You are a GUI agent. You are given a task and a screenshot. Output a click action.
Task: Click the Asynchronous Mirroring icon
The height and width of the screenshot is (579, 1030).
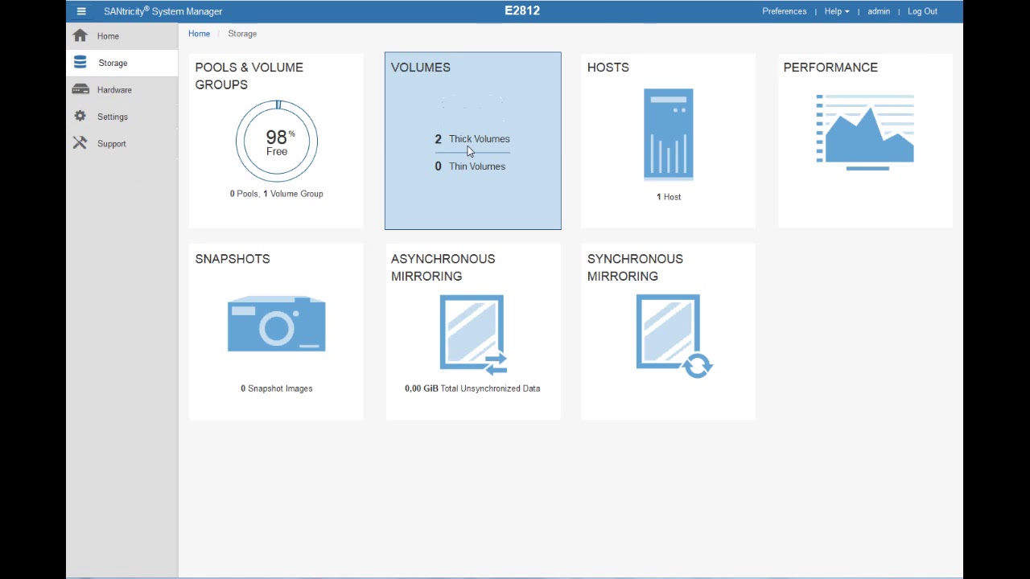point(474,335)
